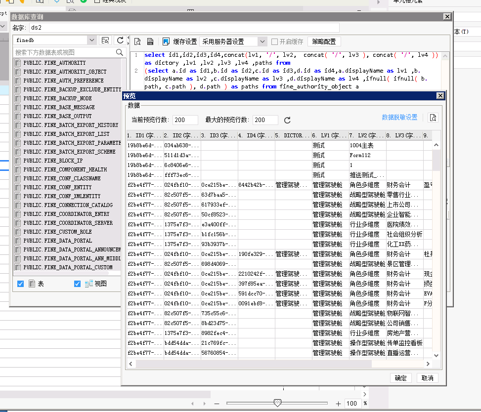The image size is (481, 412).
Task: Refresh the preview row count
Action: click(x=287, y=120)
